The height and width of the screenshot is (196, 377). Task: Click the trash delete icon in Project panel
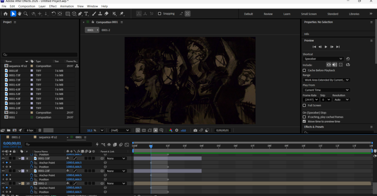point(40,130)
